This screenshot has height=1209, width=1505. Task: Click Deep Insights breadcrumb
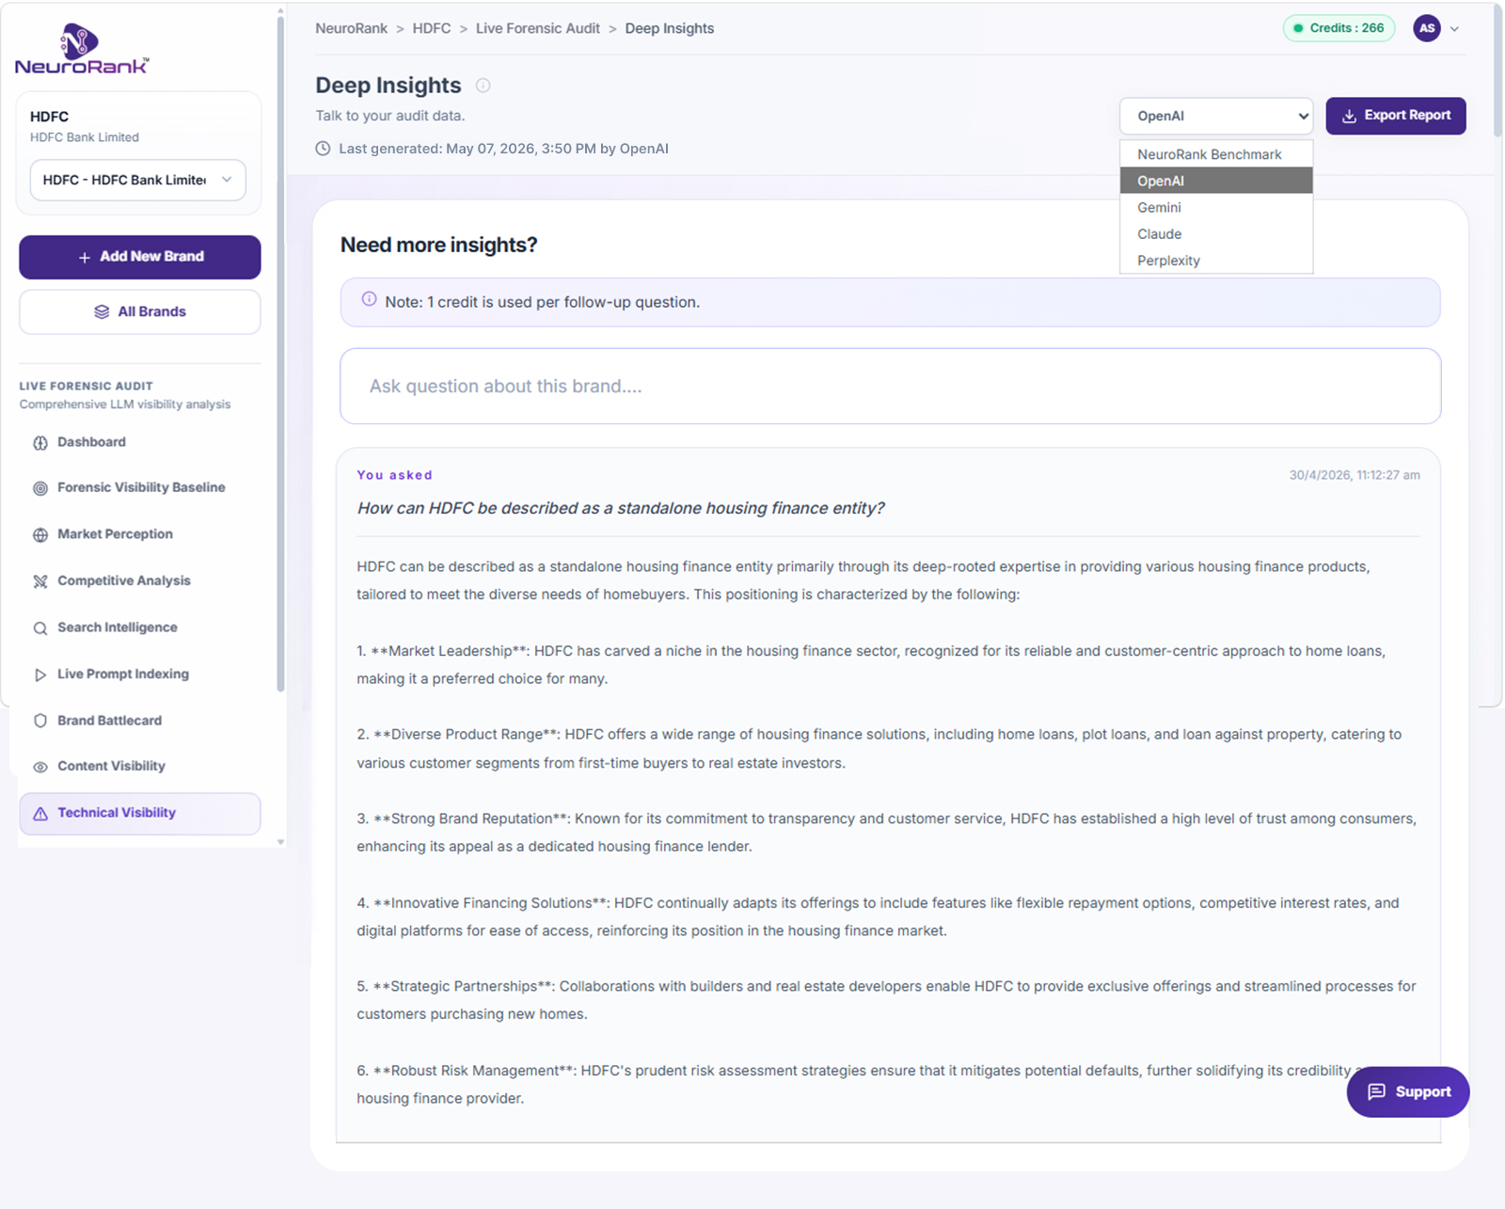(669, 28)
